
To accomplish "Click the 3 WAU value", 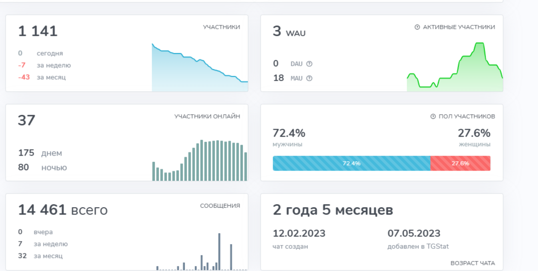I will click(x=289, y=31).
